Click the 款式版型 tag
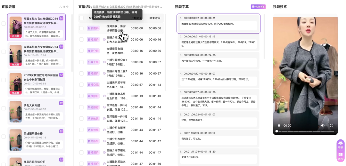 click(x=93, y=141)
